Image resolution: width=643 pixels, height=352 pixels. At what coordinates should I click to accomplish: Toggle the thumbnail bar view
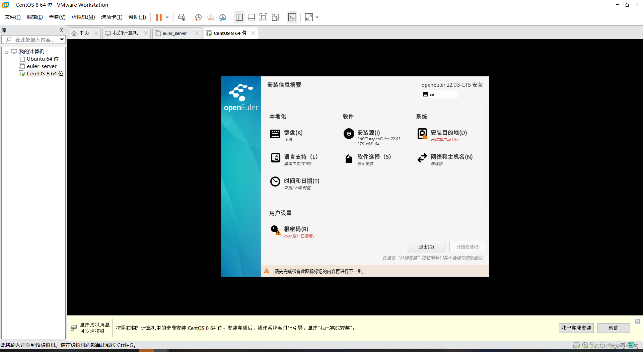pyautogui.click(x=251, y=17)
